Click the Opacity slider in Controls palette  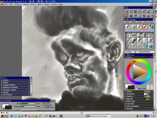pos(28,106)
